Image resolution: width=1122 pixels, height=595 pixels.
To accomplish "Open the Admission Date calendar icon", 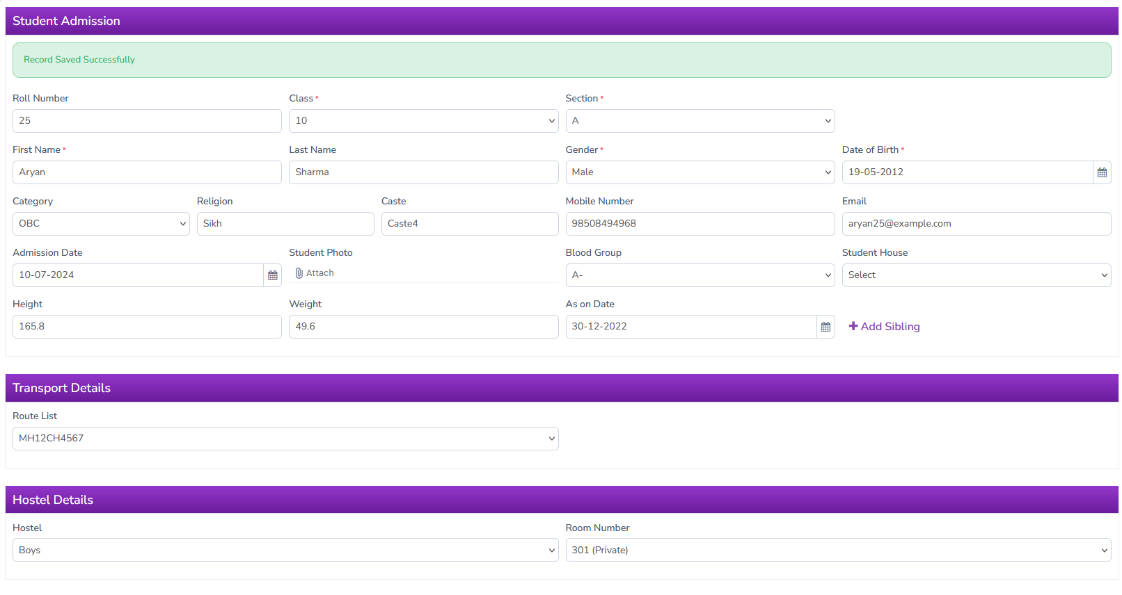I will pyautogui.click(x=273, y=275).
